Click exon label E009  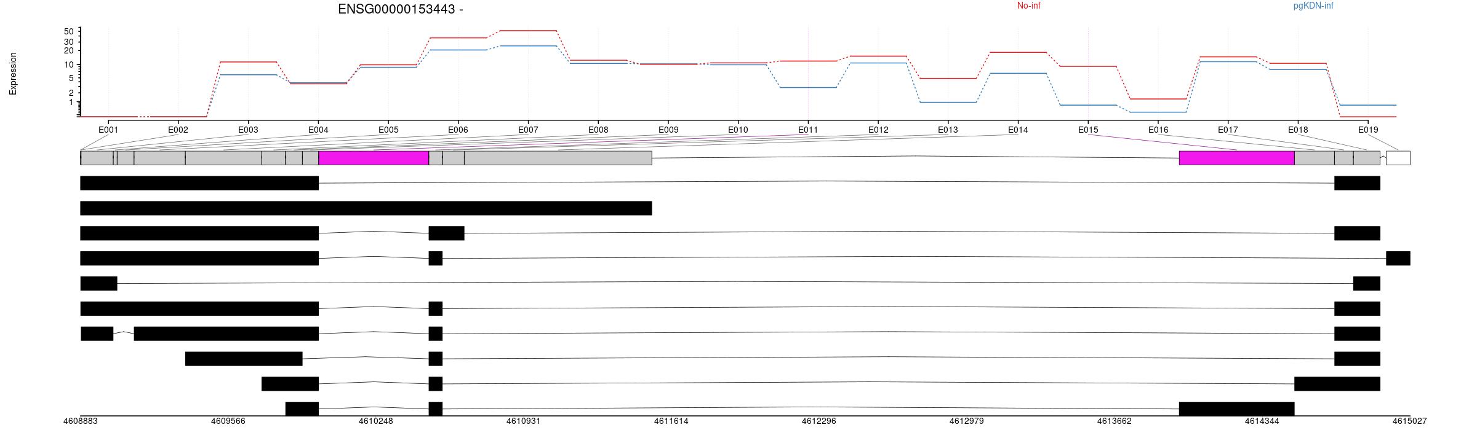coord(668,130)
